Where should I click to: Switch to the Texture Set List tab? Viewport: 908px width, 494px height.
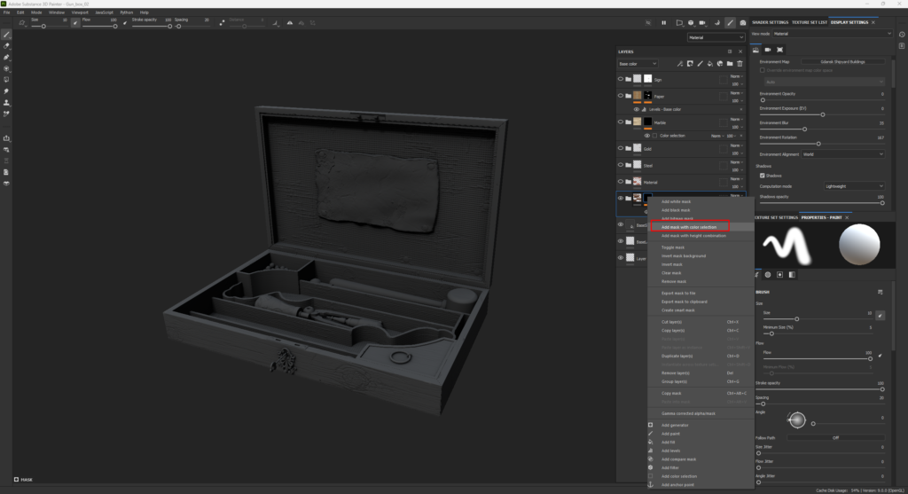click(x=810, y=22)
